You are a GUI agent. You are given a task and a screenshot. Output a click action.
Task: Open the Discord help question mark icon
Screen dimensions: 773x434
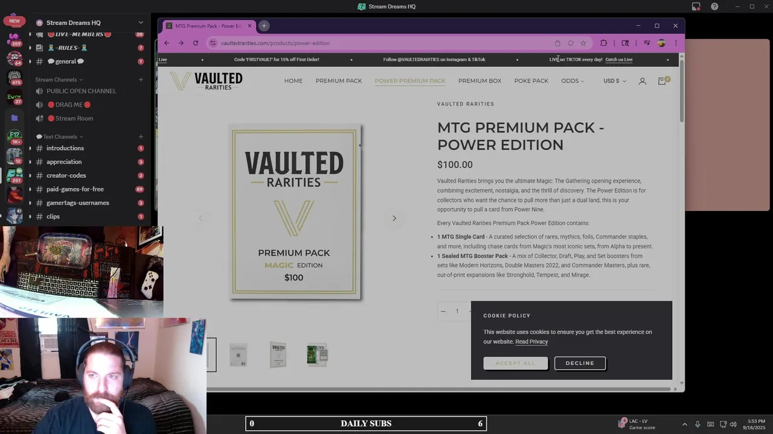coord(714,7)
